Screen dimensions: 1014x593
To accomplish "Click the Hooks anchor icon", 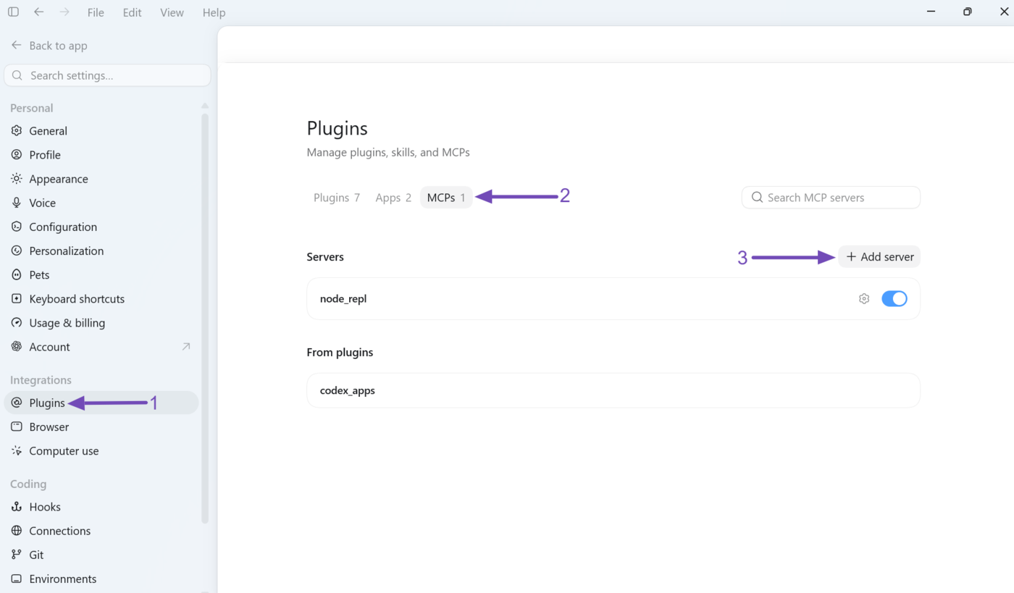I will coord(17,507).
